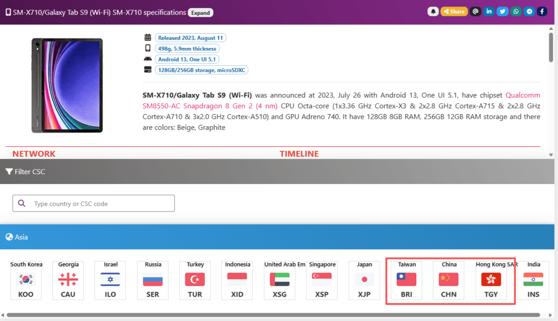Screen dimensions: 558x321
Task: Click the storage icon beside 128GB/256GB
Action: [148, 70]
